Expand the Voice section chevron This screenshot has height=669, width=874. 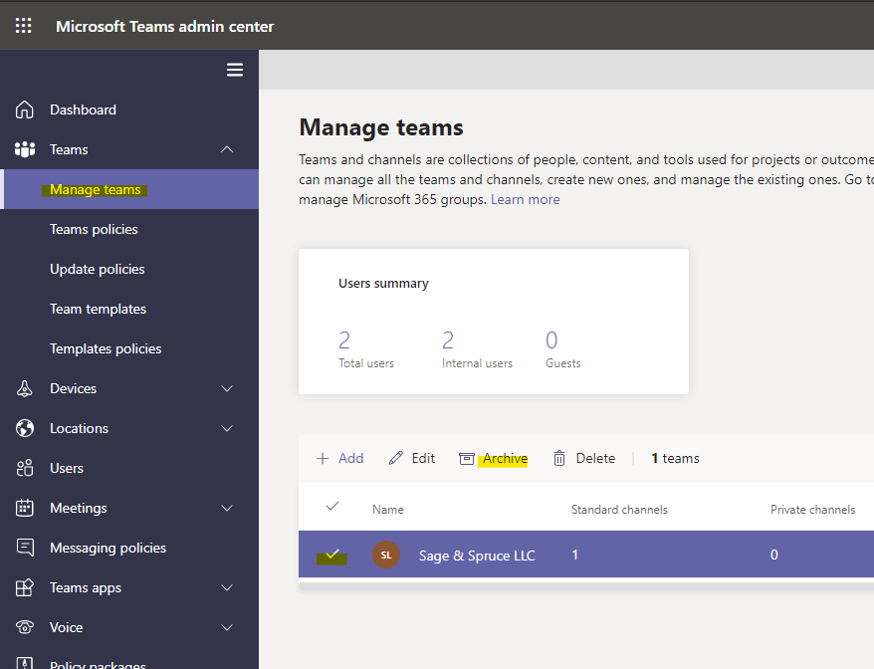[227, 627]
